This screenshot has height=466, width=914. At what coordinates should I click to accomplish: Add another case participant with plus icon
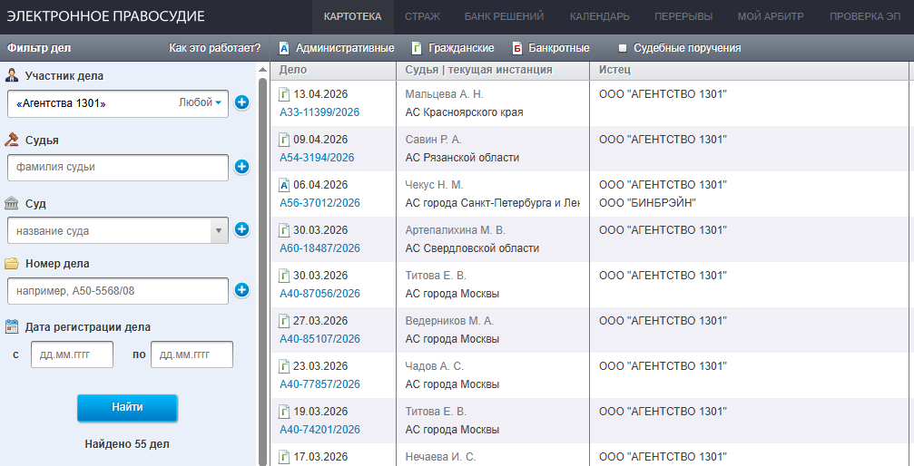tap(242, 103)
